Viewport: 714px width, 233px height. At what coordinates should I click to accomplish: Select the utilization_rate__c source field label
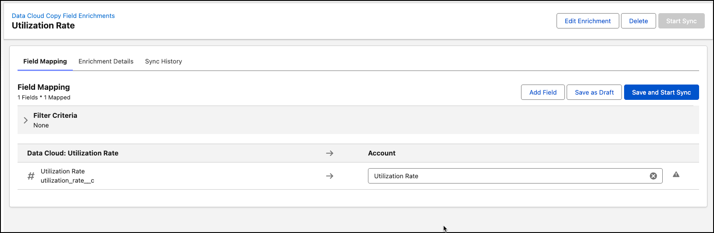pyautogui.click(x=67, y=180)
